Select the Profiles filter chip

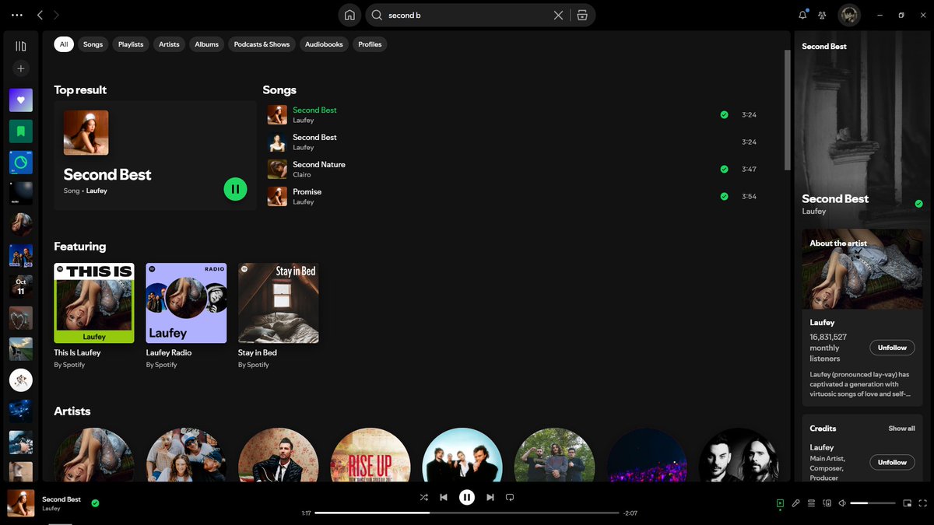370,44
